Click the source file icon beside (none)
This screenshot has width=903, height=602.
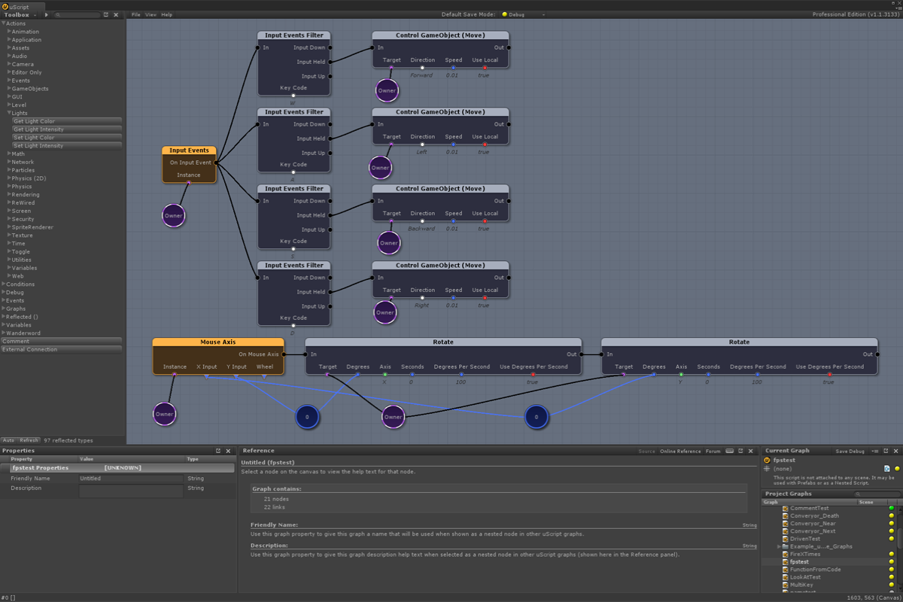[x=887, y=469]
